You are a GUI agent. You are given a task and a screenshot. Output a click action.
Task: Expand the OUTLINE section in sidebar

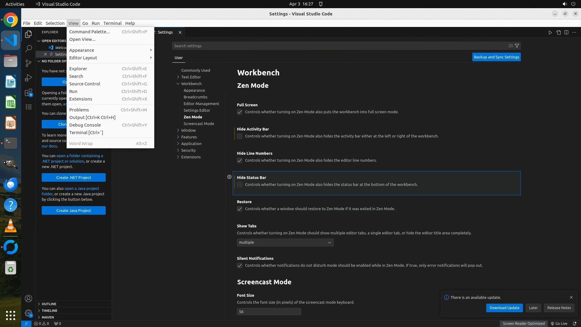point(49,304)
